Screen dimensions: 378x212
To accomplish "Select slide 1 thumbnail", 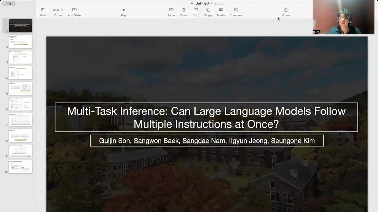I will point(20,26).
